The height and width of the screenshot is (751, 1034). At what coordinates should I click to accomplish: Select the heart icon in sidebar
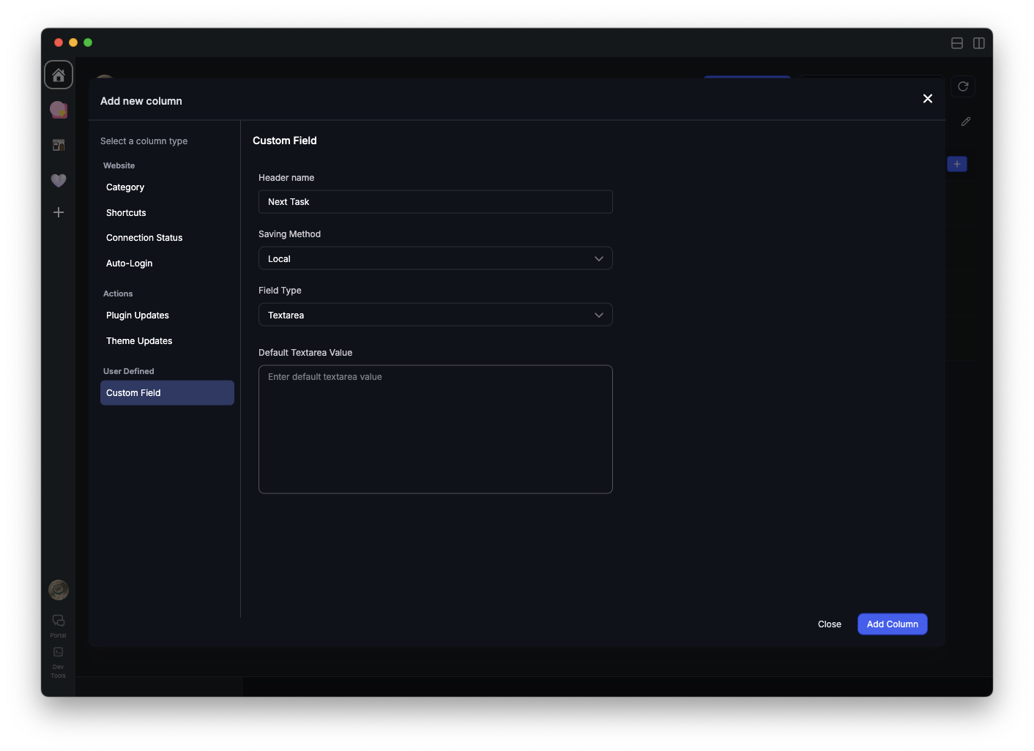coord(59,180)
